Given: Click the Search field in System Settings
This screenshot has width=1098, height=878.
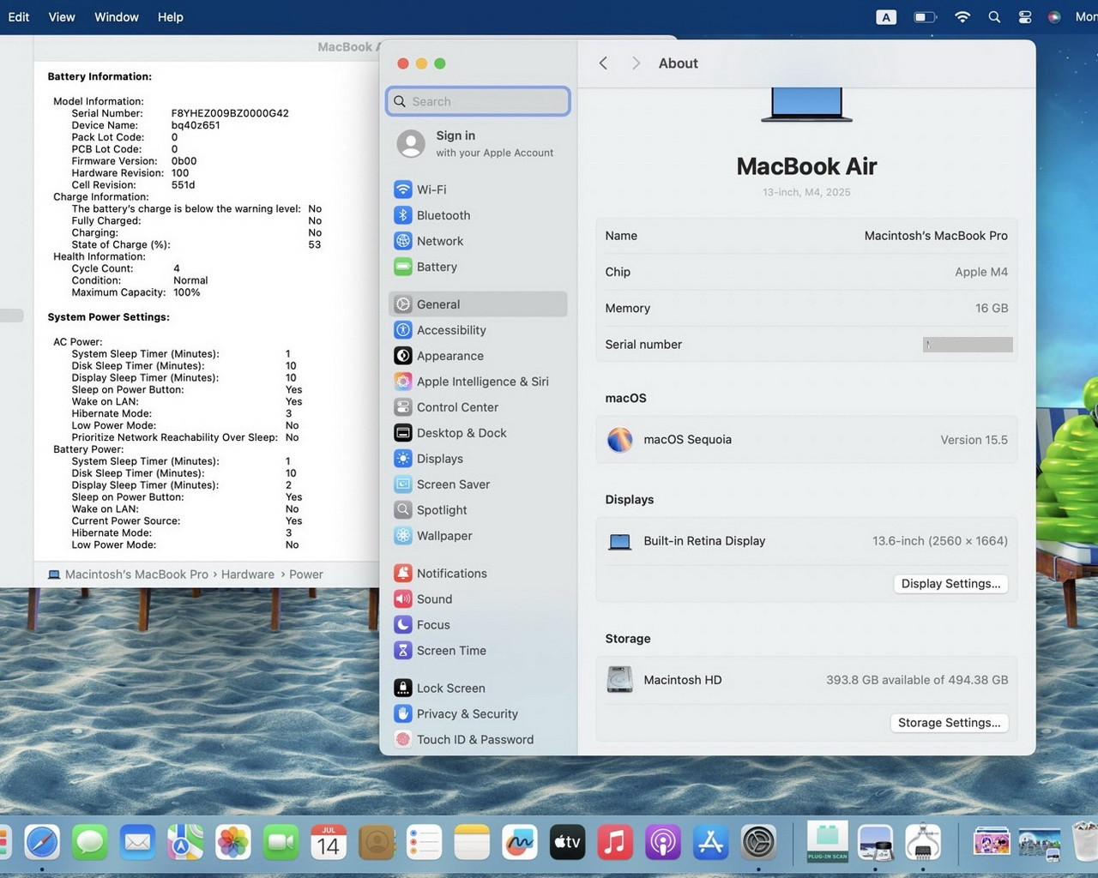Looking at the screenshot, I should click(478, 101).
